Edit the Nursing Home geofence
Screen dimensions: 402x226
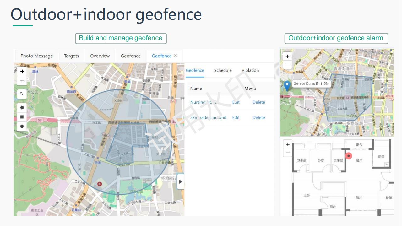pos(236,102)
